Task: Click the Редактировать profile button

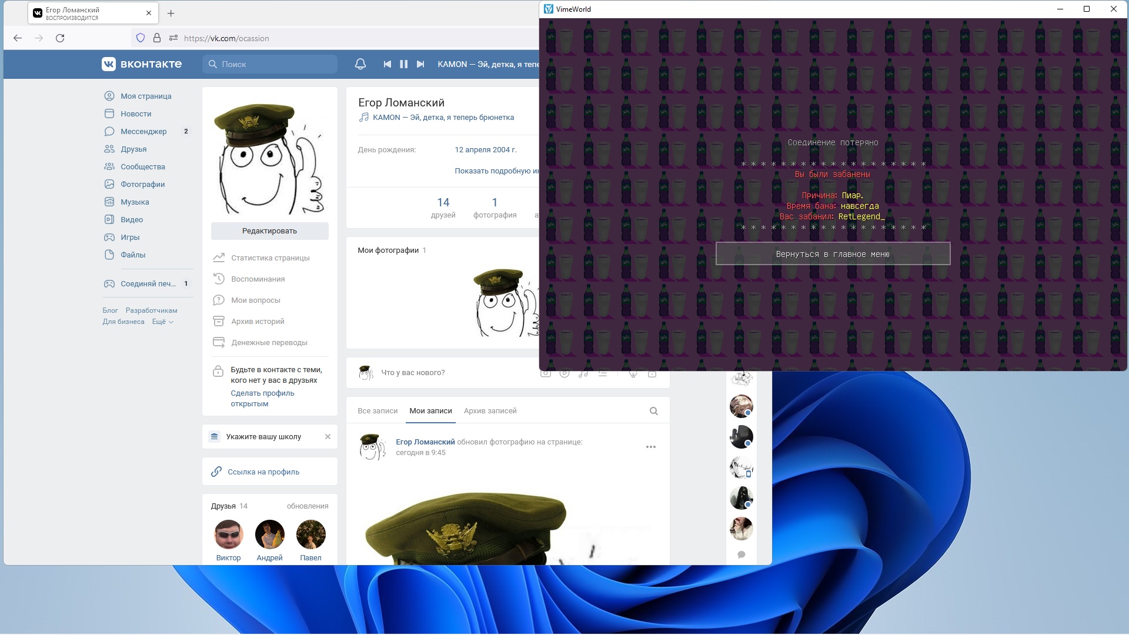Action: (269, 230)
